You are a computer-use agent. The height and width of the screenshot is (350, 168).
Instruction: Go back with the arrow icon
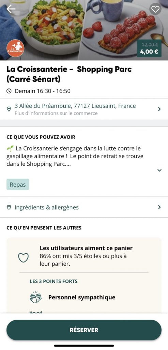[11, 9]
